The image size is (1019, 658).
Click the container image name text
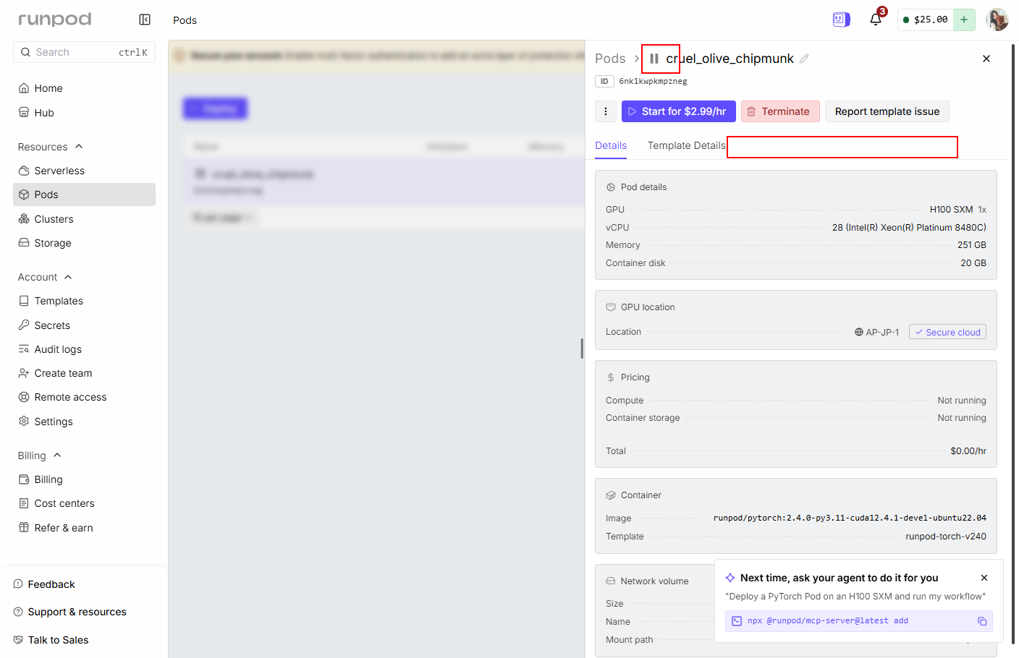pyautogui.click(x=850, y=518)
